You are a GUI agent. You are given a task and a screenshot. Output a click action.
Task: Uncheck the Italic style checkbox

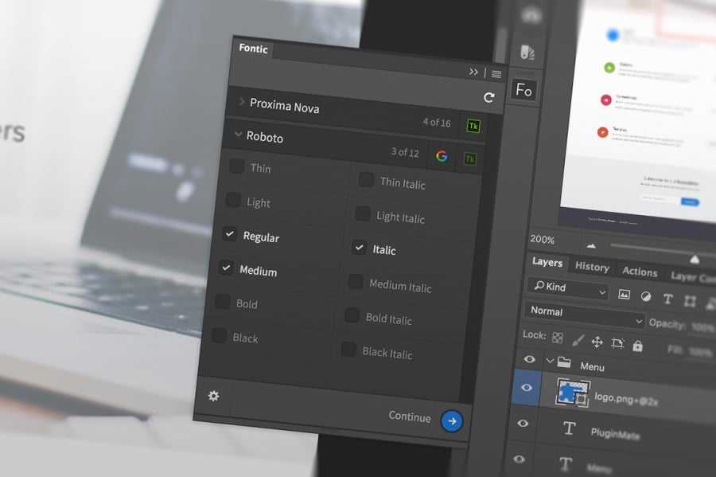tap(359, 248)
